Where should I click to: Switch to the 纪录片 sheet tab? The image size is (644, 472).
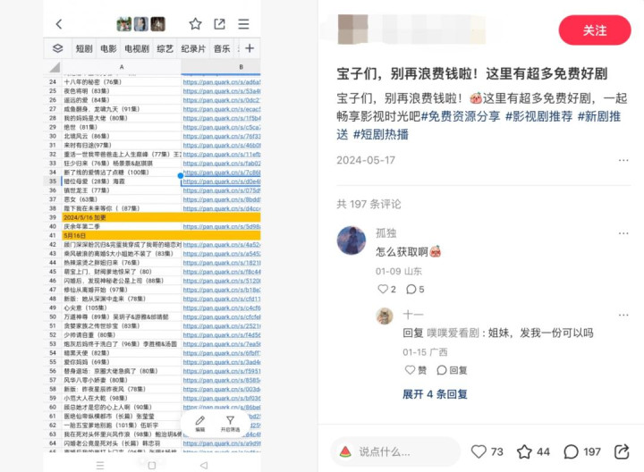pos(193,49)
